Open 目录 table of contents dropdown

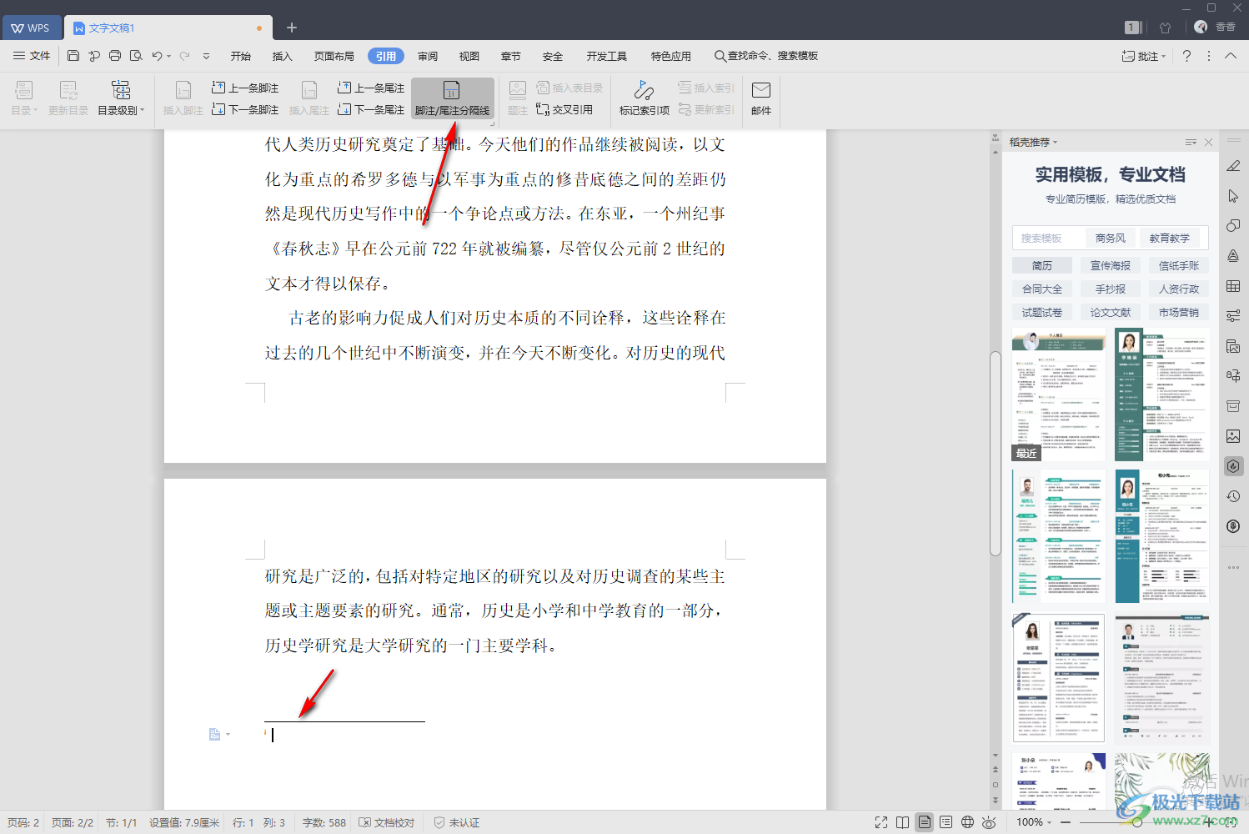tap(24, 99)
